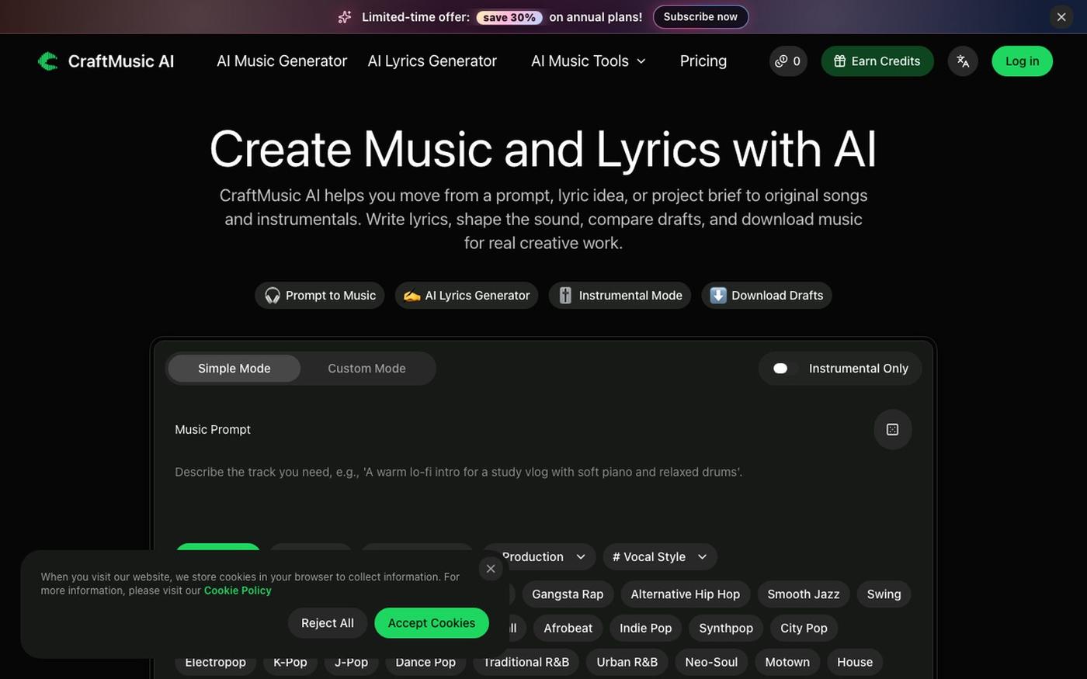
Task: Click the headphones Prompt to Music chip
Action: pos(320,296)
